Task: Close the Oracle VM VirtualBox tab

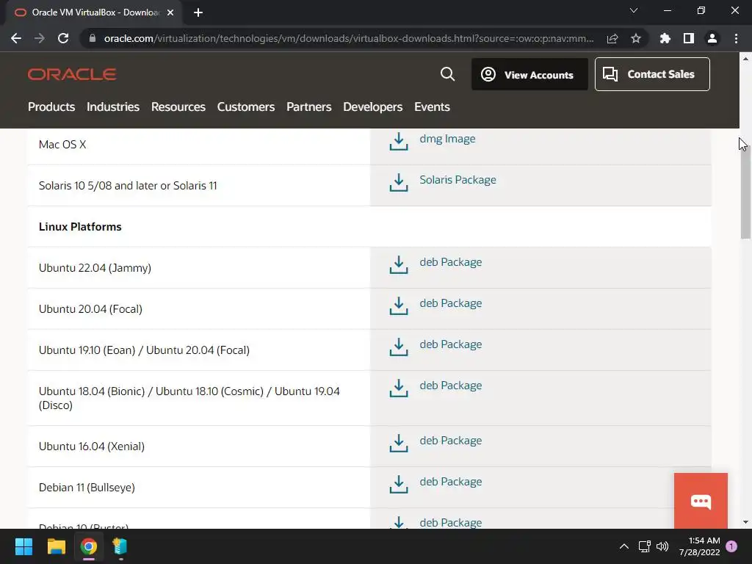Action: 170,12
